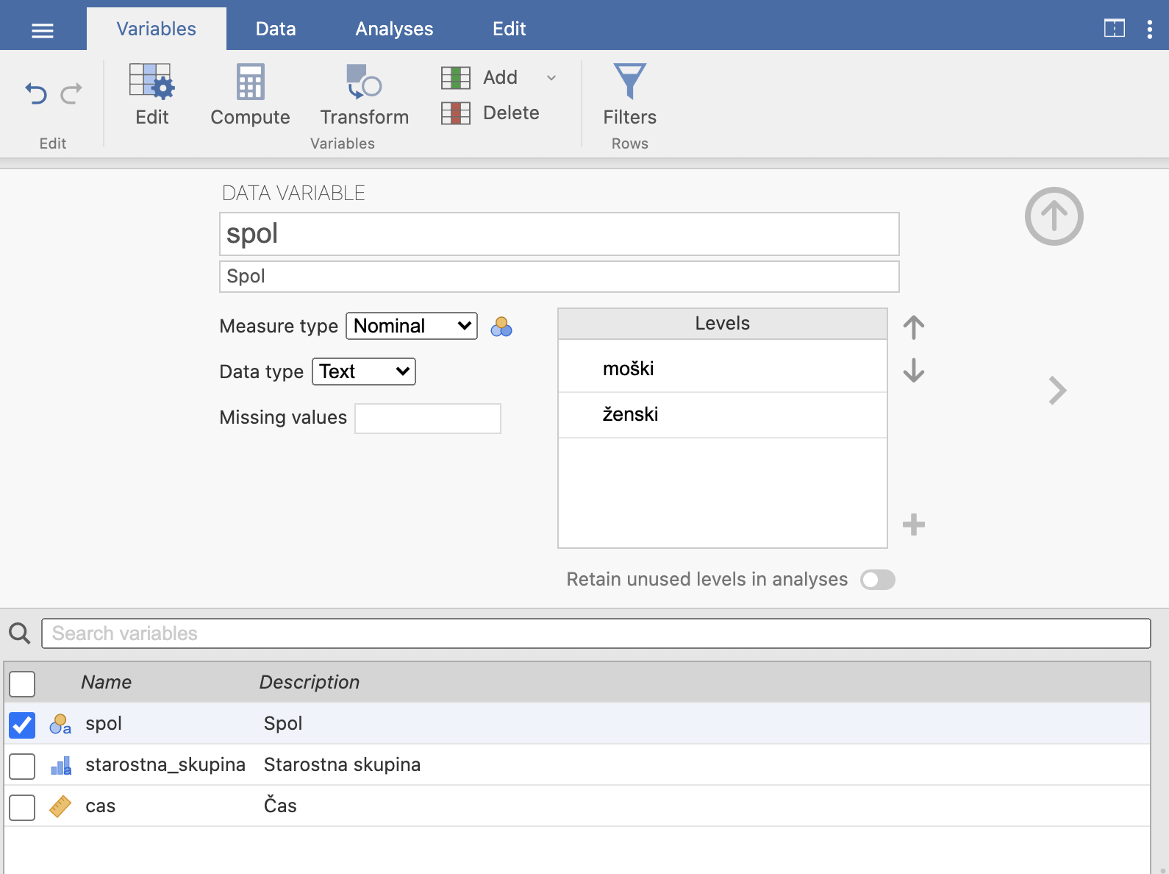The image size is (1169, 874).
Task: Click the Name column header
Action: tap(107, 682)
